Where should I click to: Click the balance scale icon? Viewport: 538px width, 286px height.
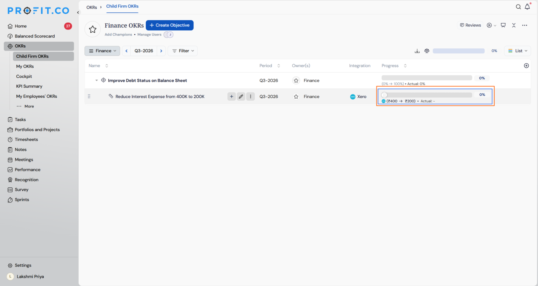(x=427, y=51)
